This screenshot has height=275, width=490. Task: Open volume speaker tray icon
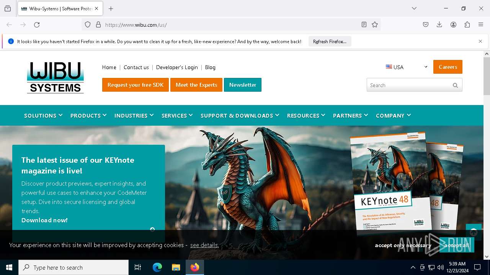441,267
